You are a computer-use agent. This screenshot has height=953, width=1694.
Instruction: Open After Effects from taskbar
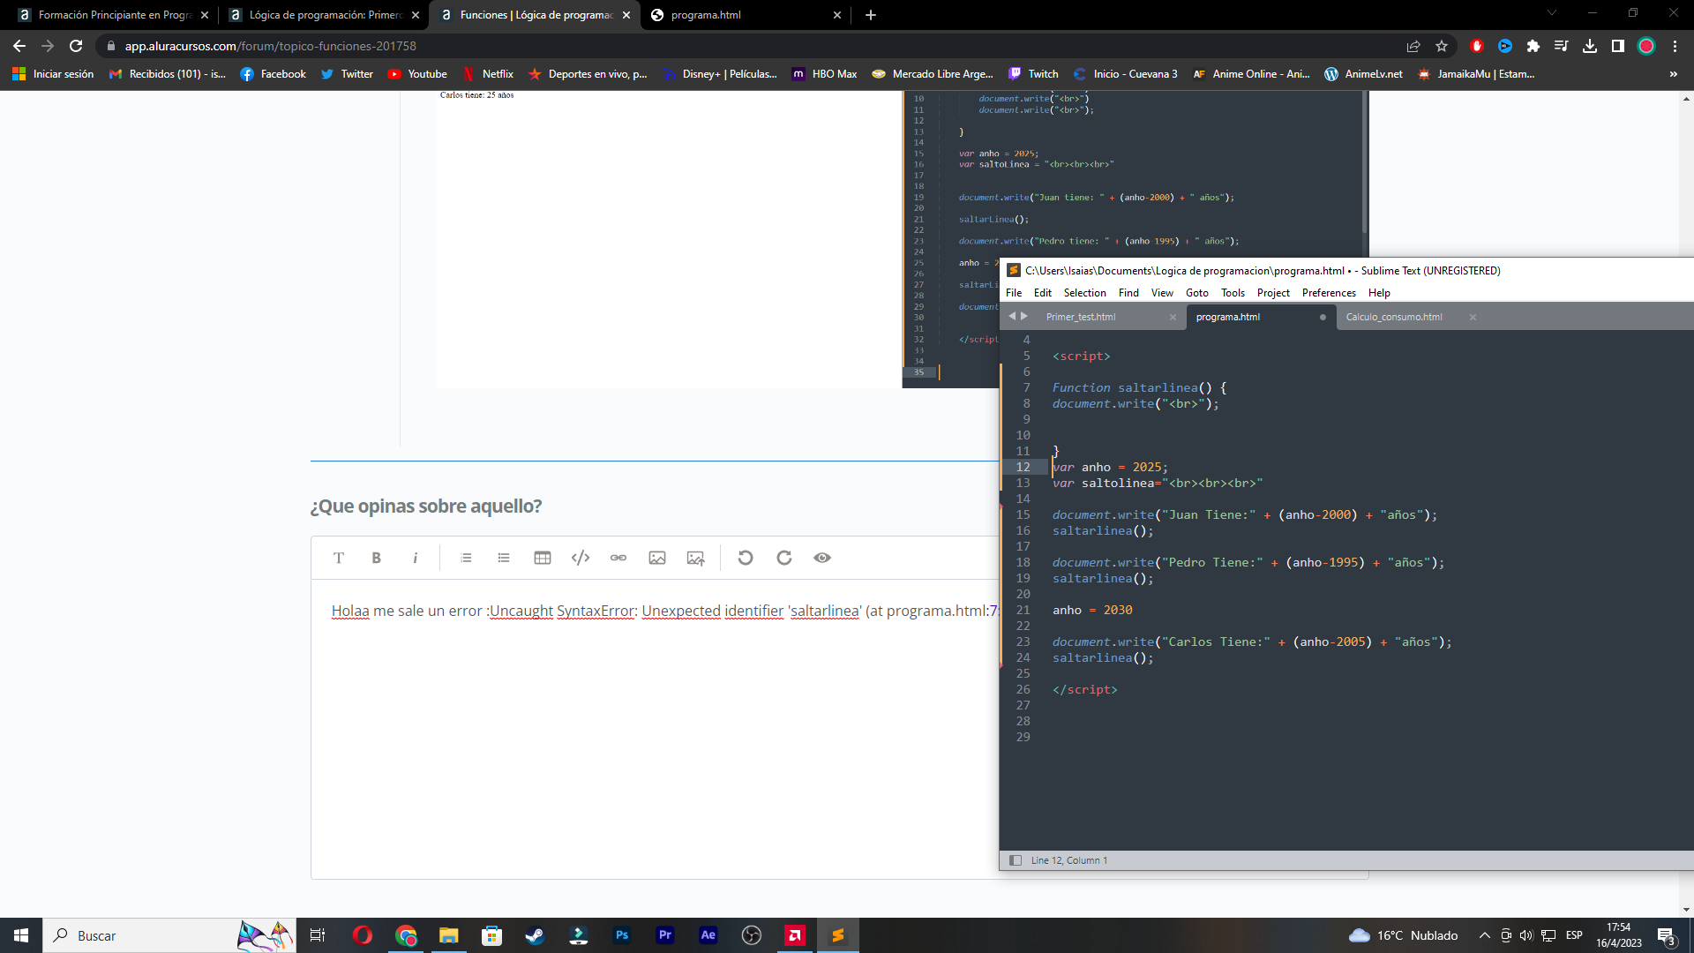[x=708, y=935]
